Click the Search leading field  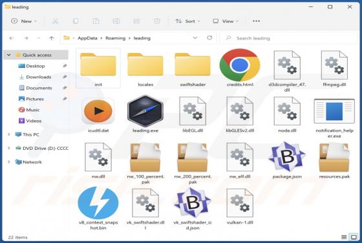(x=288, y=38)
